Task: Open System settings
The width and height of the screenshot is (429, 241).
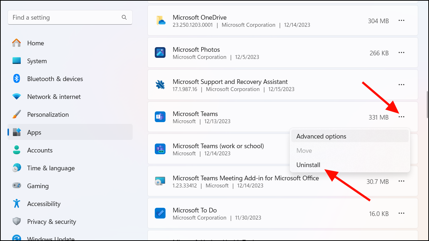Action: (70, 61)
